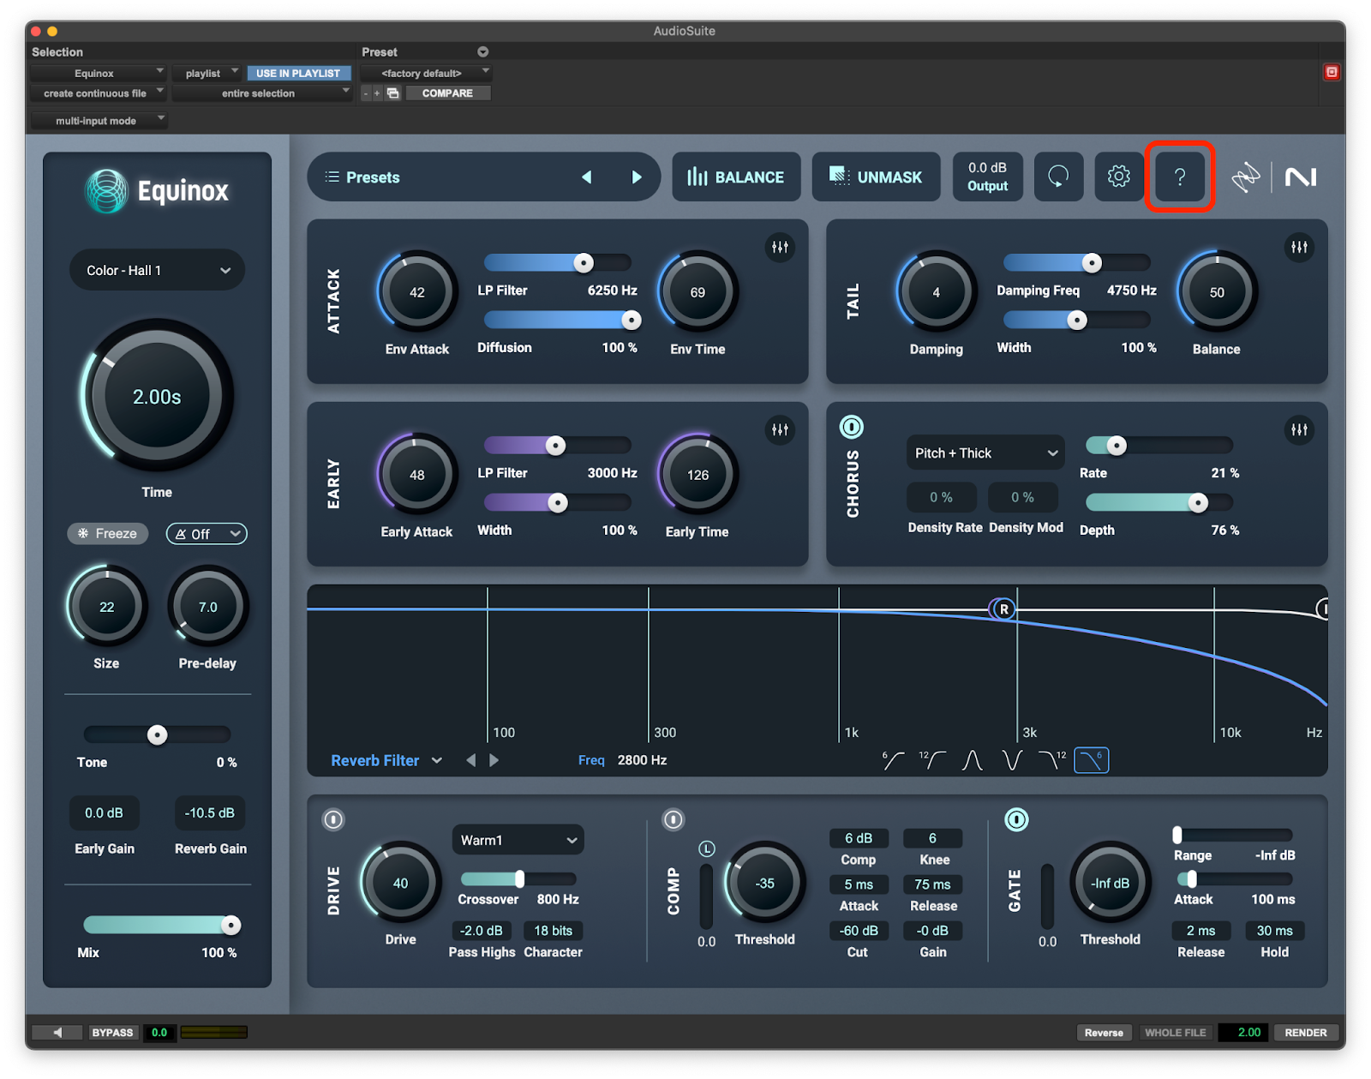Go to the next preset arrow
The height and width of the screenshot is (1079, 1371).
tap(636, 177)
